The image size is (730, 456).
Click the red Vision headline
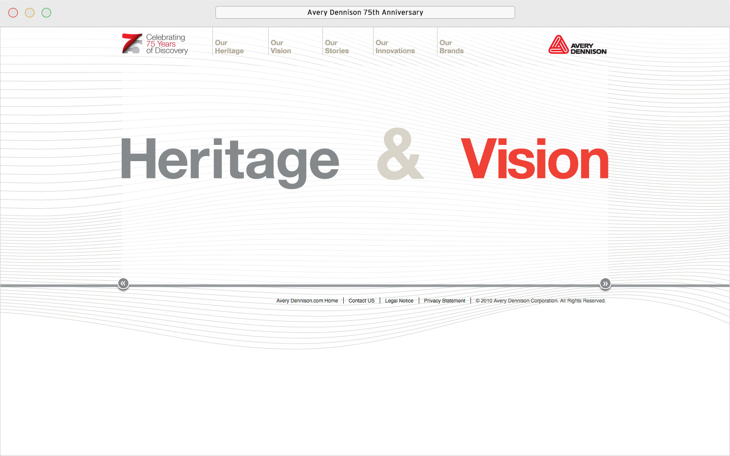[x=535, y=159]
